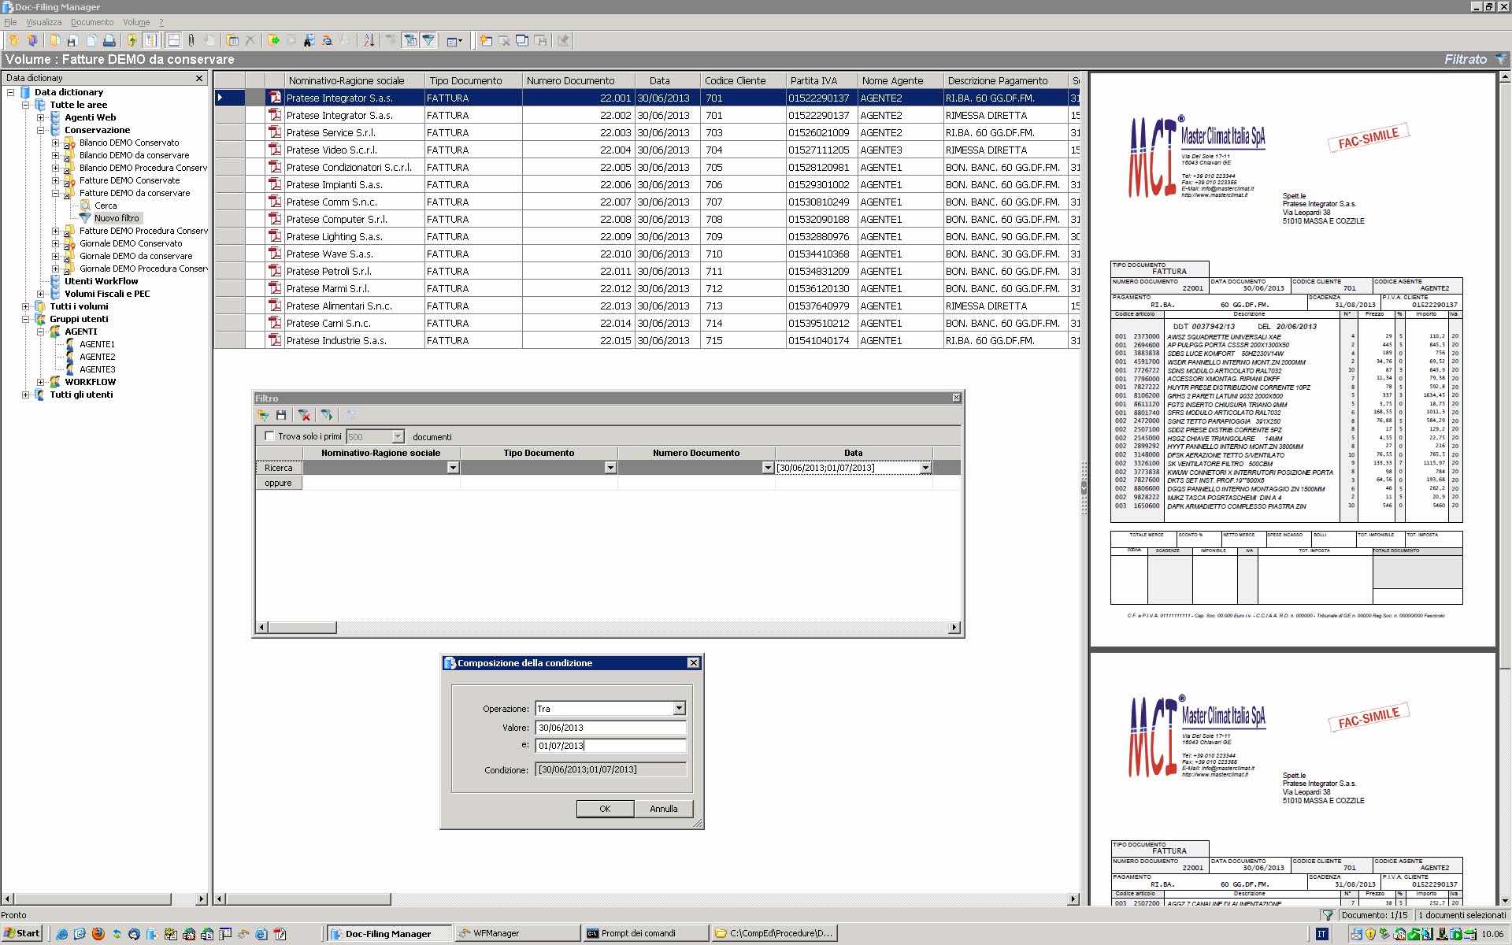Open the File menu
The width and height of the screenshot is (1512, 945).
pos(10,22)
